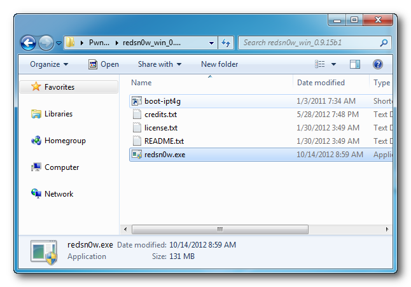Open the view options dropdown arrow
The height and width of the screenshot is (287, 411).
click(333, 64)
